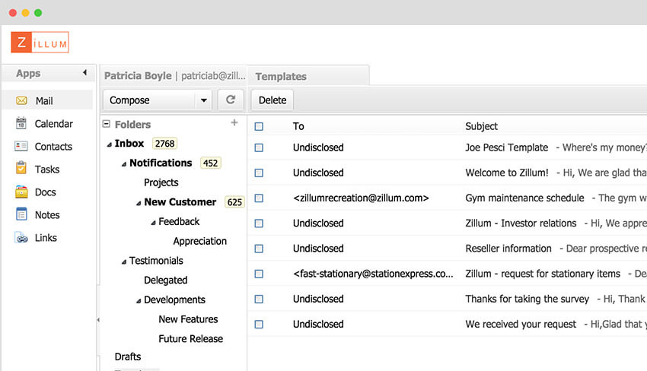The image size is (647, 371).
Task: Click the green macOS zoom button
Action: point(38,13)
